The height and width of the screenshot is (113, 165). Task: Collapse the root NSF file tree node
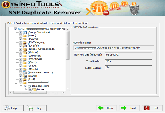(11, 29)
